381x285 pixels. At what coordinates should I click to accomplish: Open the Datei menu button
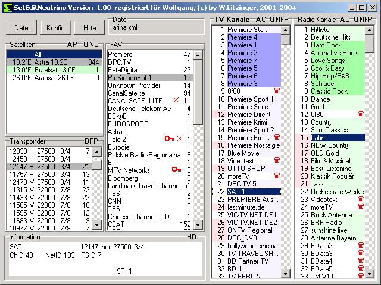21,28
